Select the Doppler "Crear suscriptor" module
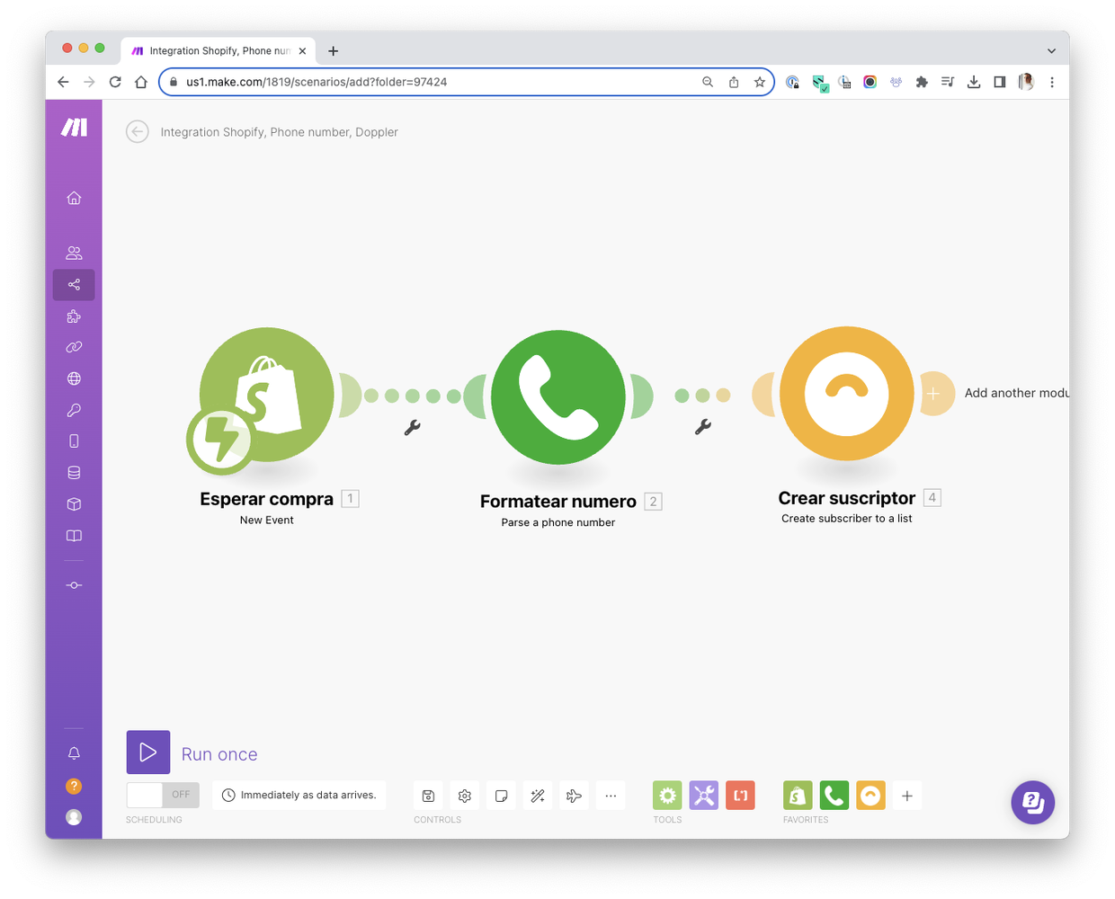 point(846,394)
